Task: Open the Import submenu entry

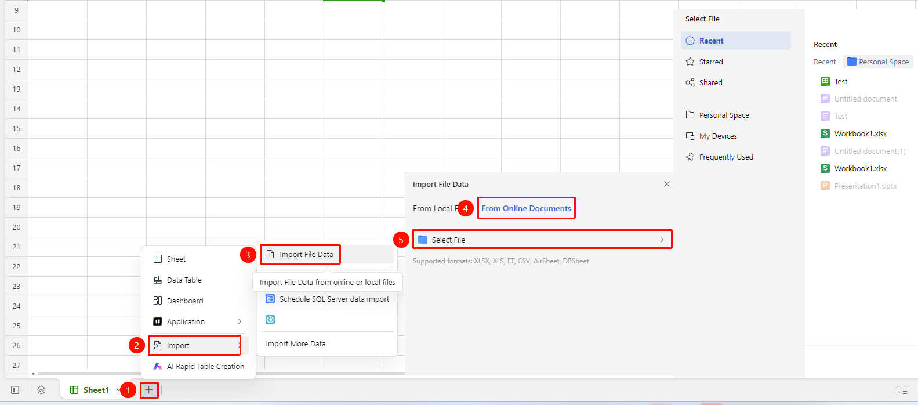Action: (194, 345)
